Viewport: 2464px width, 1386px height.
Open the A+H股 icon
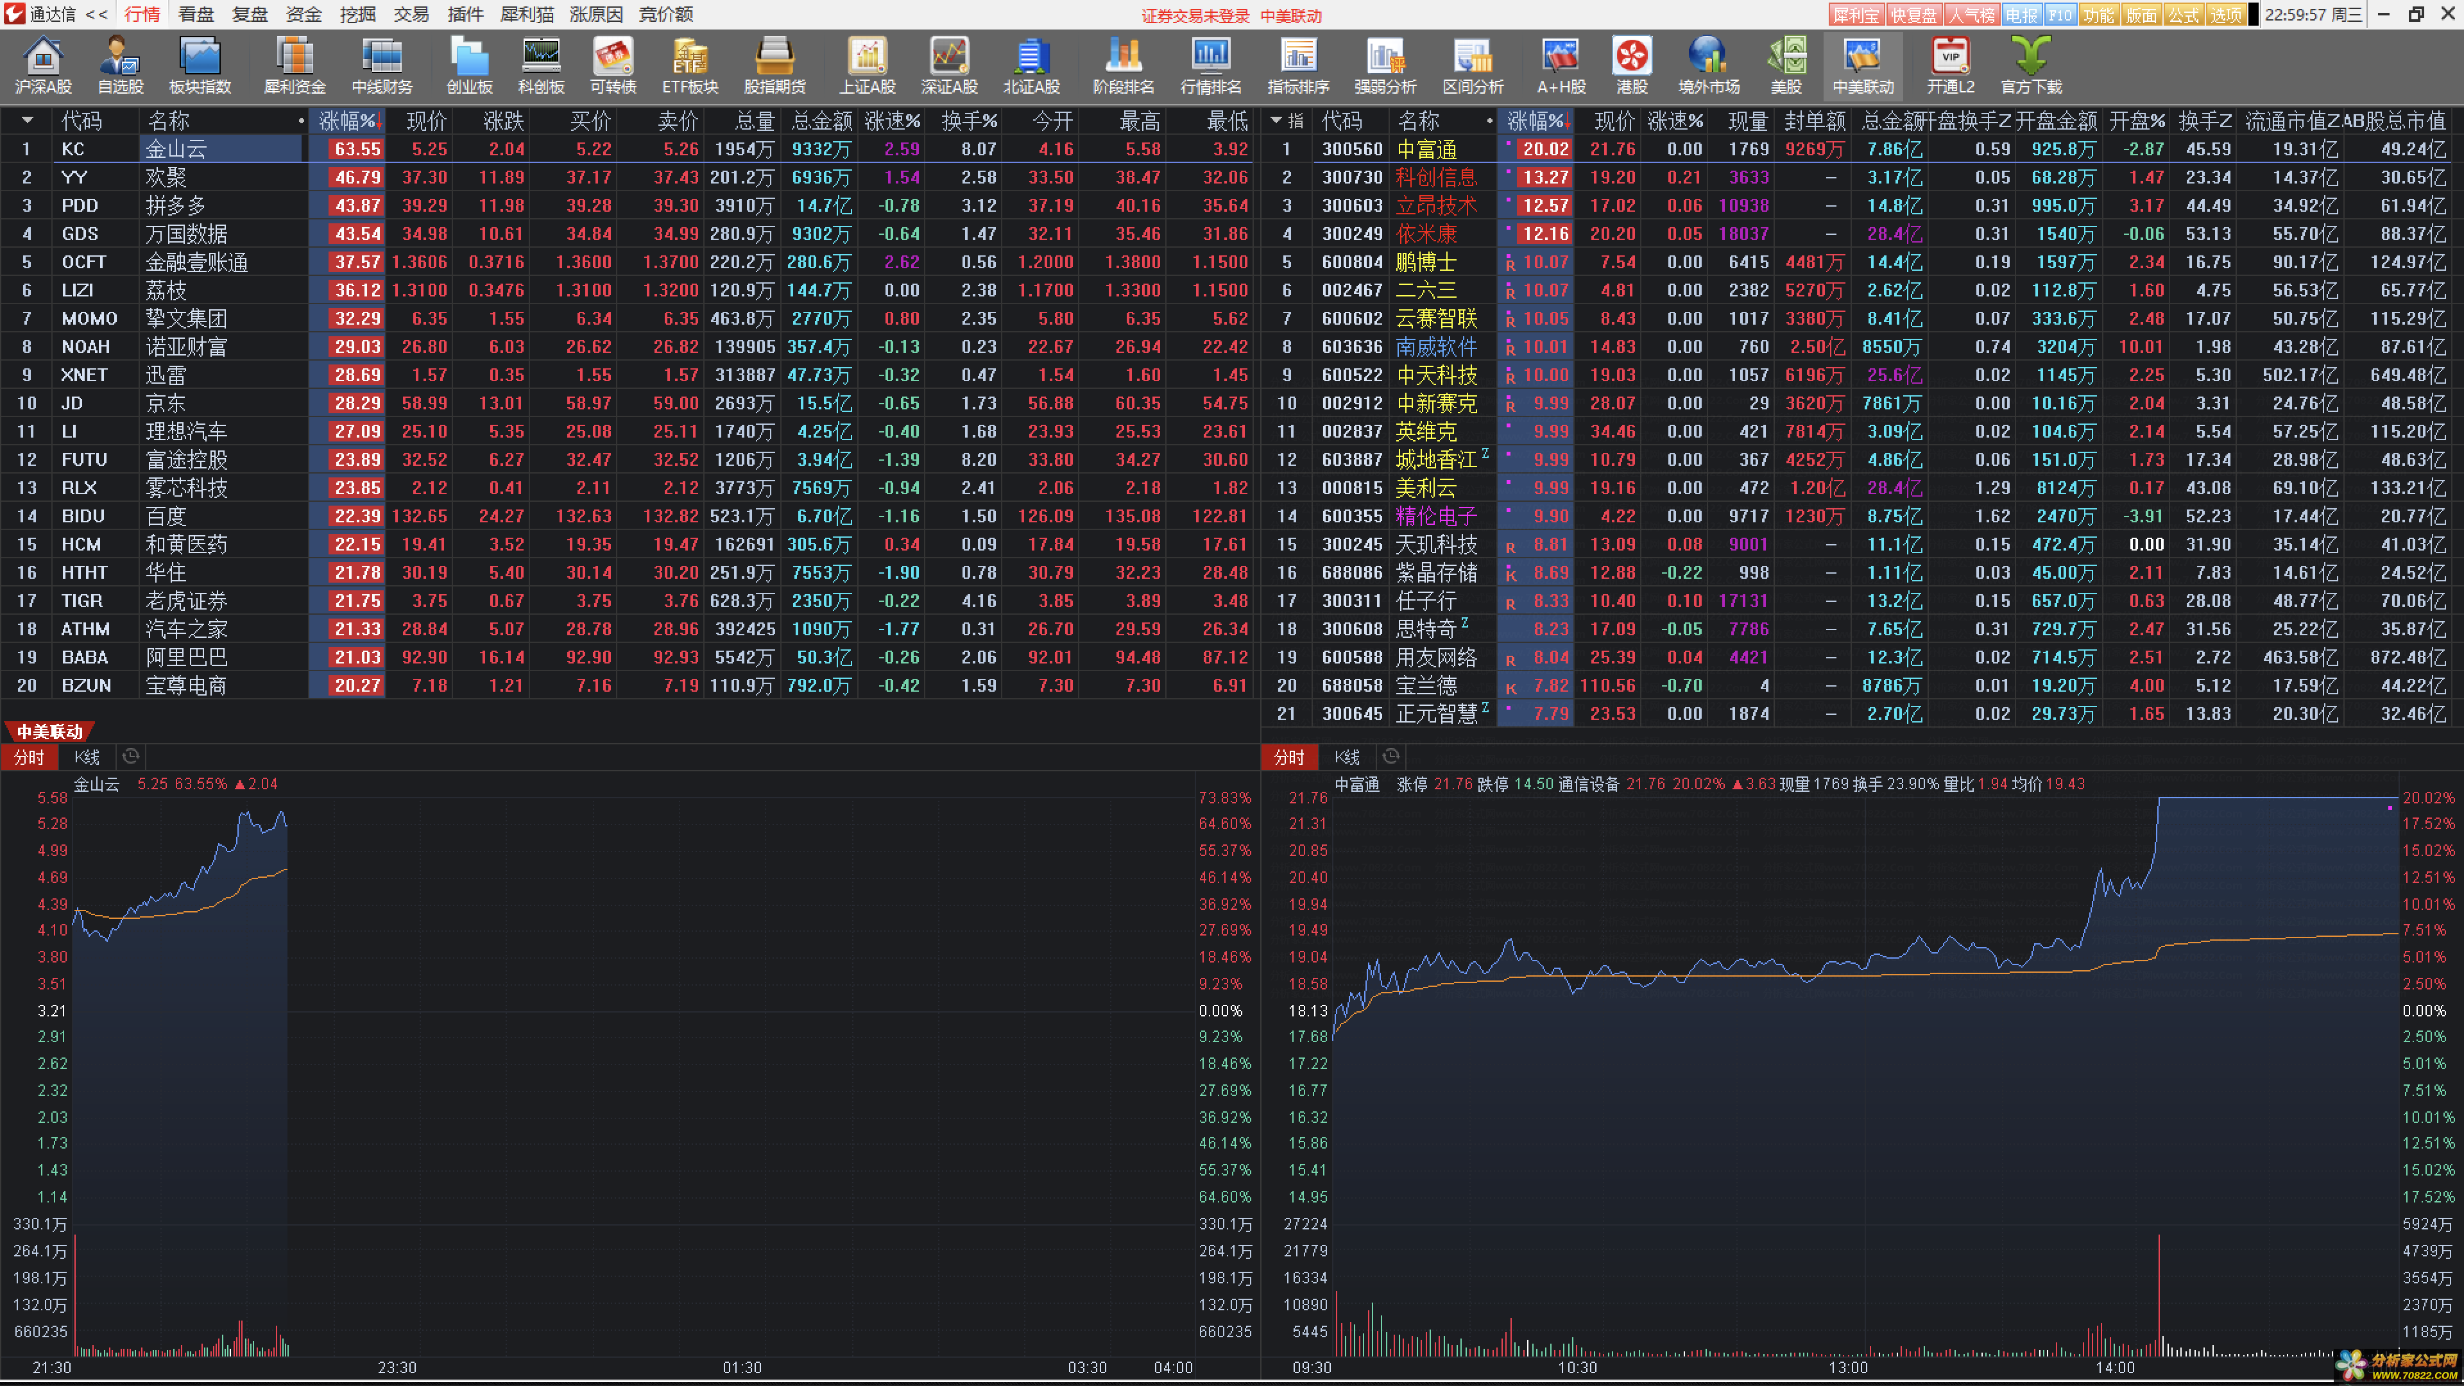coord(1561,66)
